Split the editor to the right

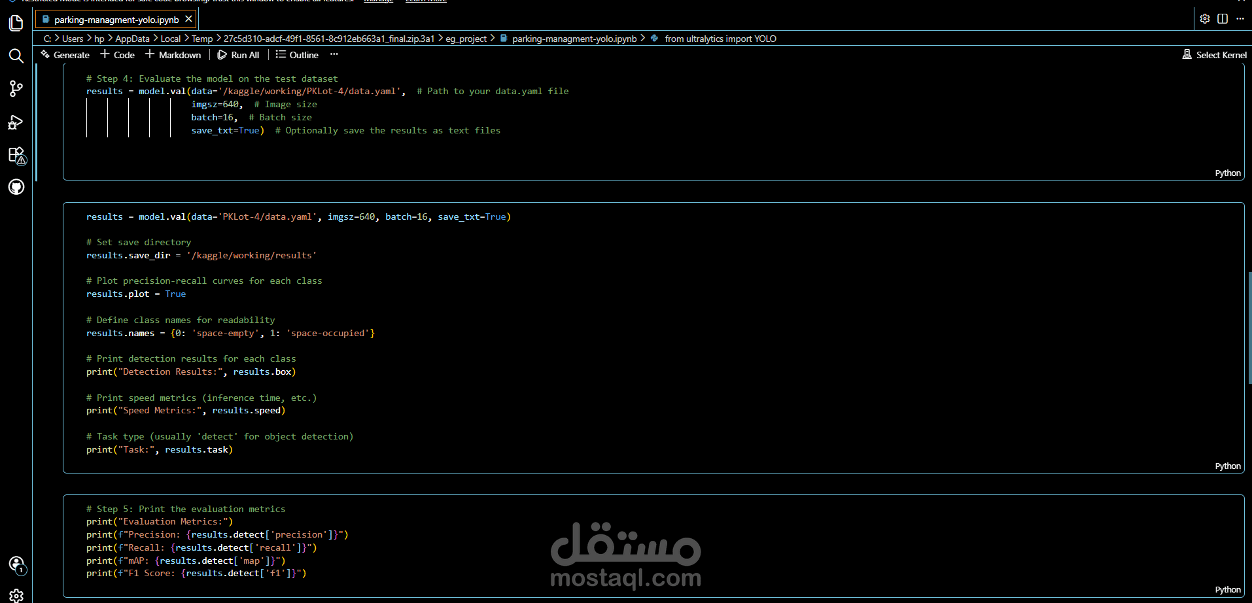(1223, 19)
